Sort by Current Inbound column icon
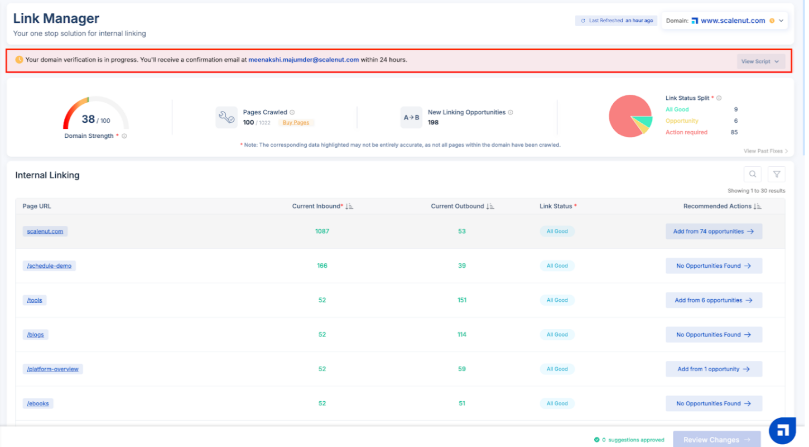This screenshot has height=447, width=809. point(349,206)
